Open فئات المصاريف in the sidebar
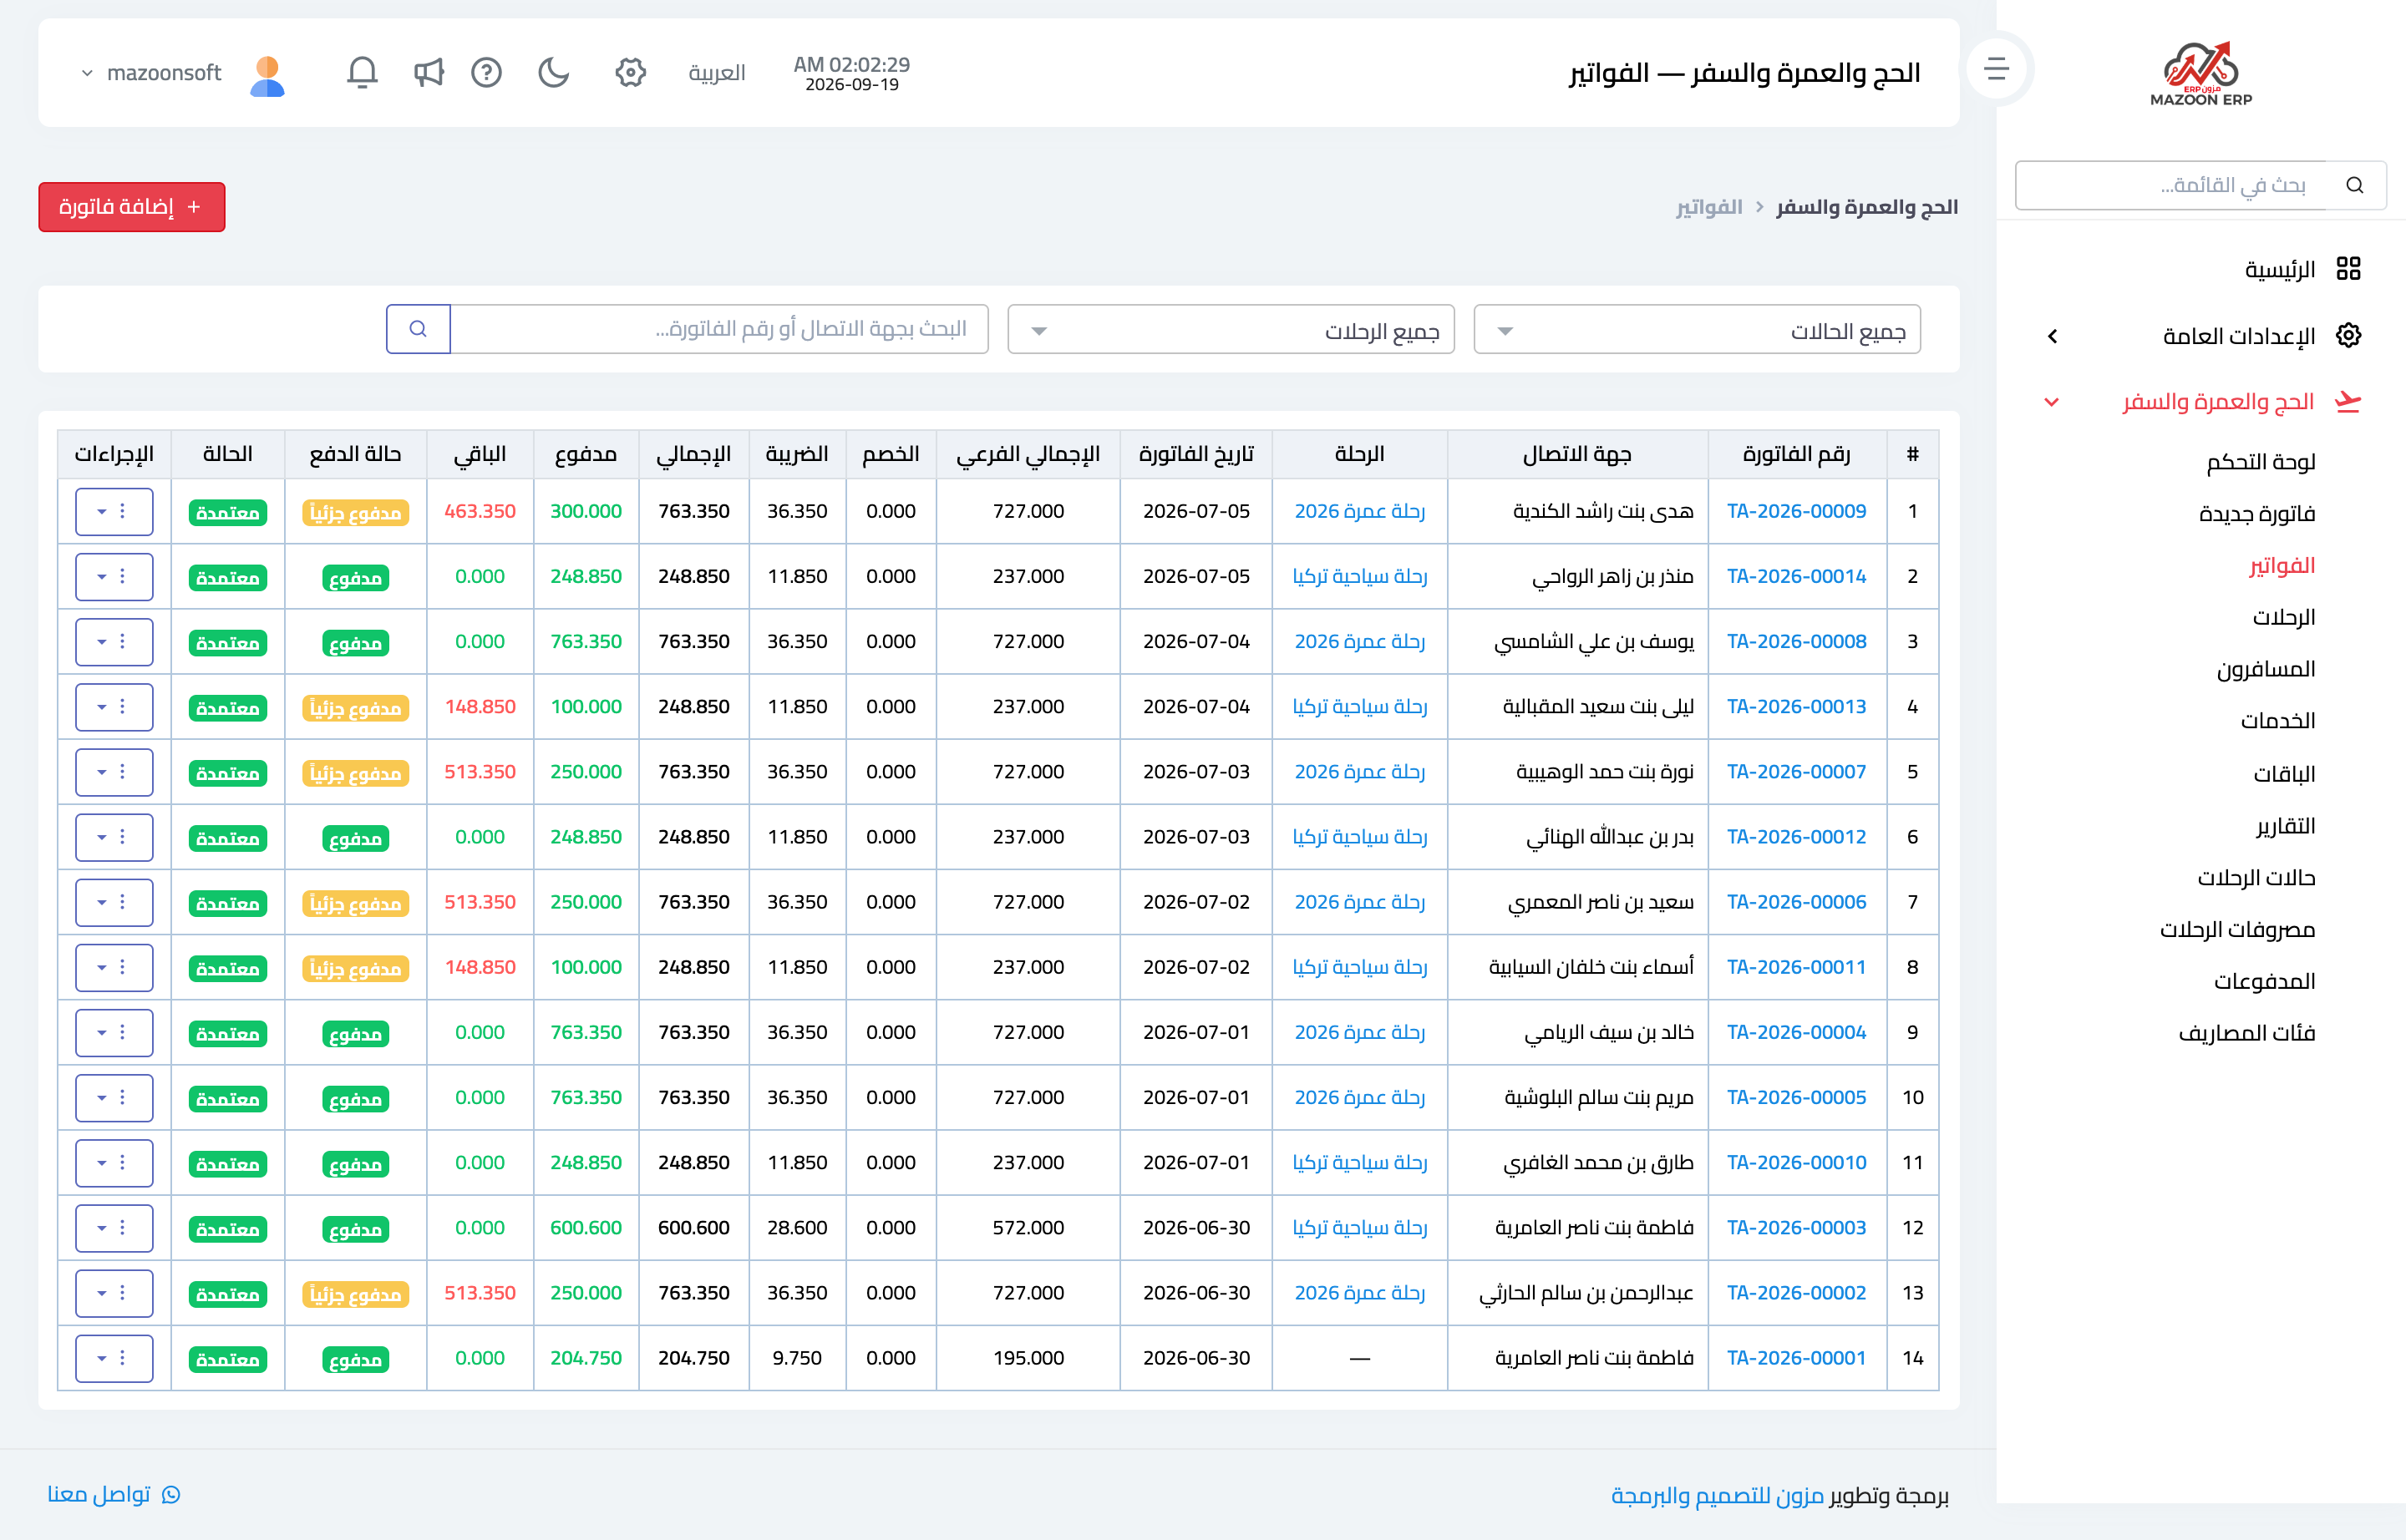Image resolution: width=2406 pixels, height=1540 pixels. (x=2247, y=1033)
